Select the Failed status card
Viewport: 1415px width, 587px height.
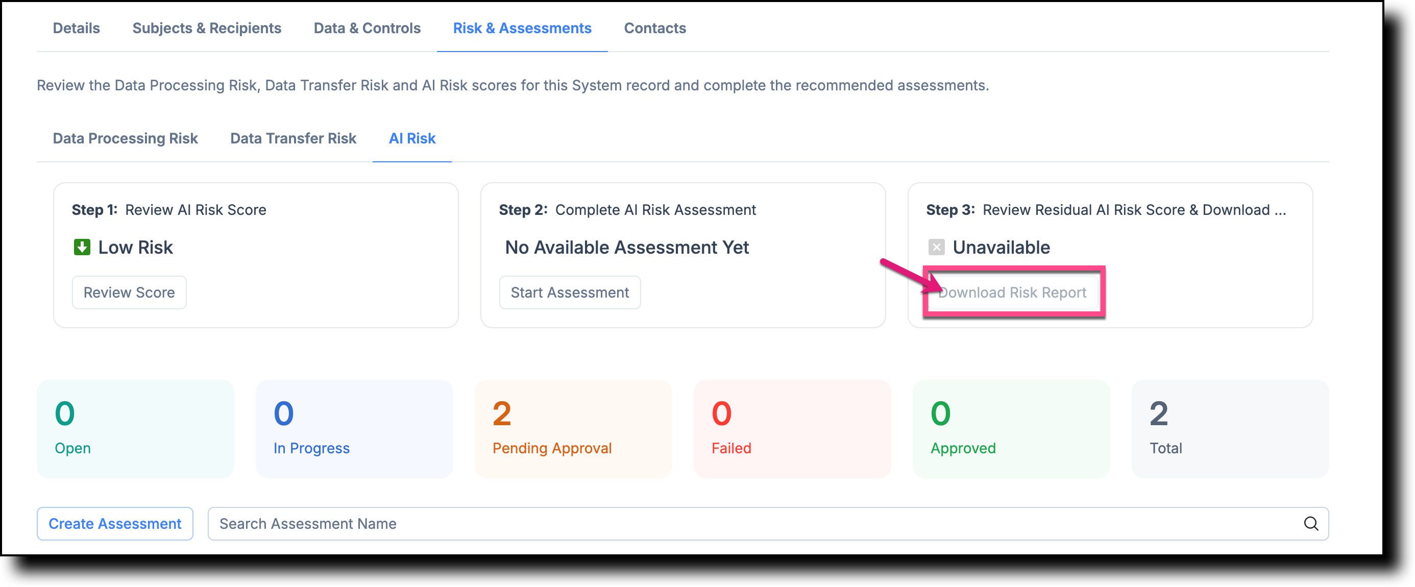[x=792, y=429]
